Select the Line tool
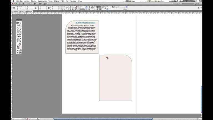This screenshot has width=213, height=120. coord(20,27)
